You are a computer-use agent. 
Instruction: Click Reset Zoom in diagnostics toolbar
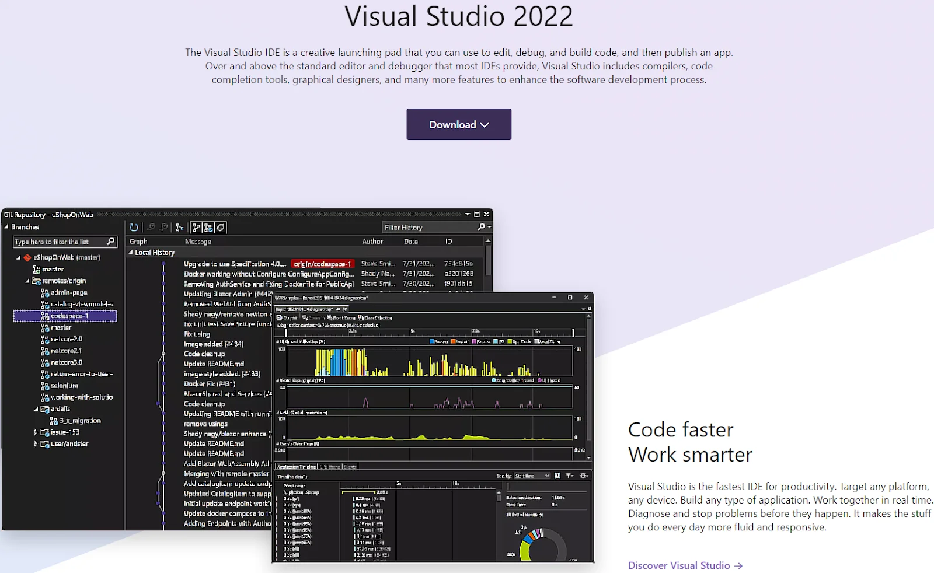click(x=341, y=317)
